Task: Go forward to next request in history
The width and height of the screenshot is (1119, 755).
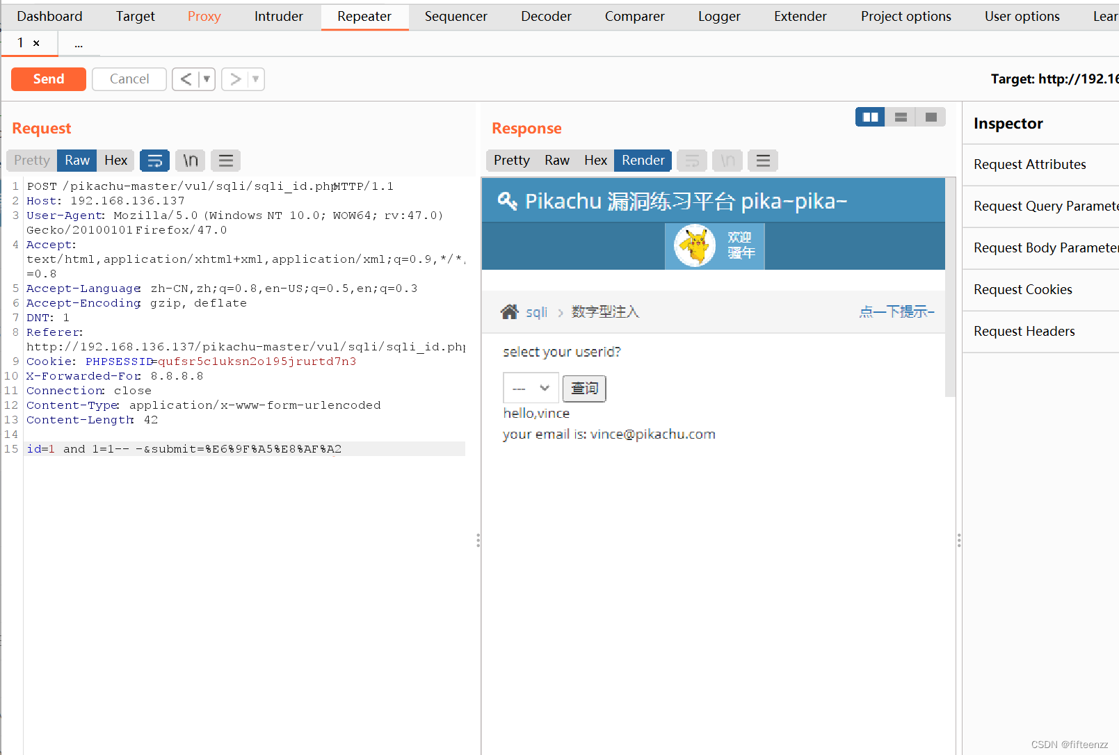Action: tap(235, 79)
